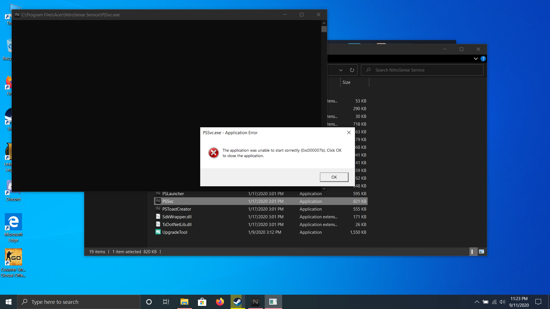Image resolution: width=550 pixels, height=309 pixels.
Task: Open Task View on the taskbar
Action: point(166,302)
